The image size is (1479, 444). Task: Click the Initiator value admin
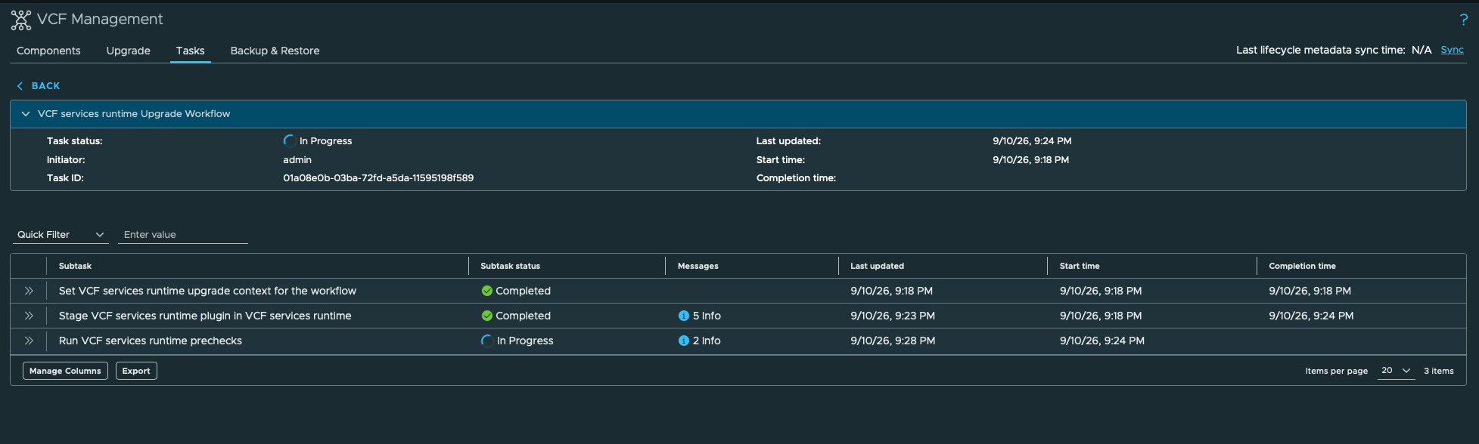pos(297,160)
